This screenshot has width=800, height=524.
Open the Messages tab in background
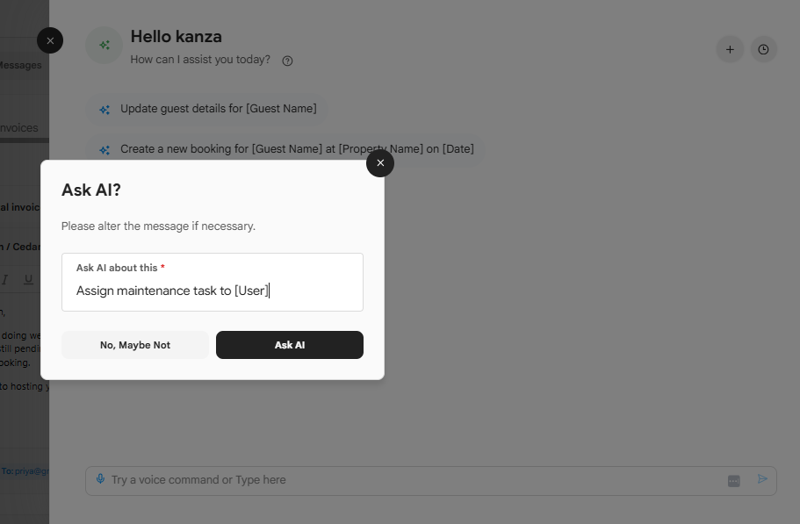[x=20, y=65]
